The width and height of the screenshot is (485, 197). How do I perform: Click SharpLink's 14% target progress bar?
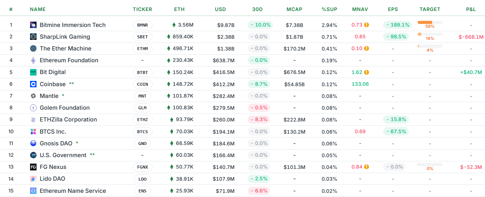coord(430,34)
